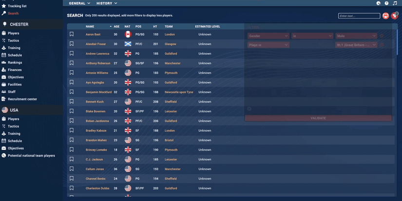This screenshot has height=201, width=402.
Task: Click the red monitor display icon
Action: [x=385, y=16]
